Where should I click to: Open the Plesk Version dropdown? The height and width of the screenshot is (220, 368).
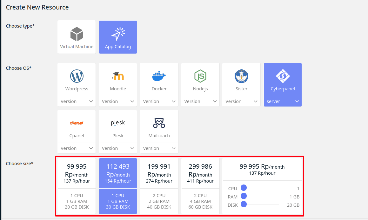click(117, 148)
